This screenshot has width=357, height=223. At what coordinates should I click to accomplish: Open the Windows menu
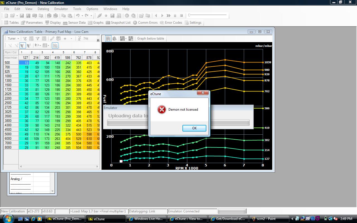(110, 9)
